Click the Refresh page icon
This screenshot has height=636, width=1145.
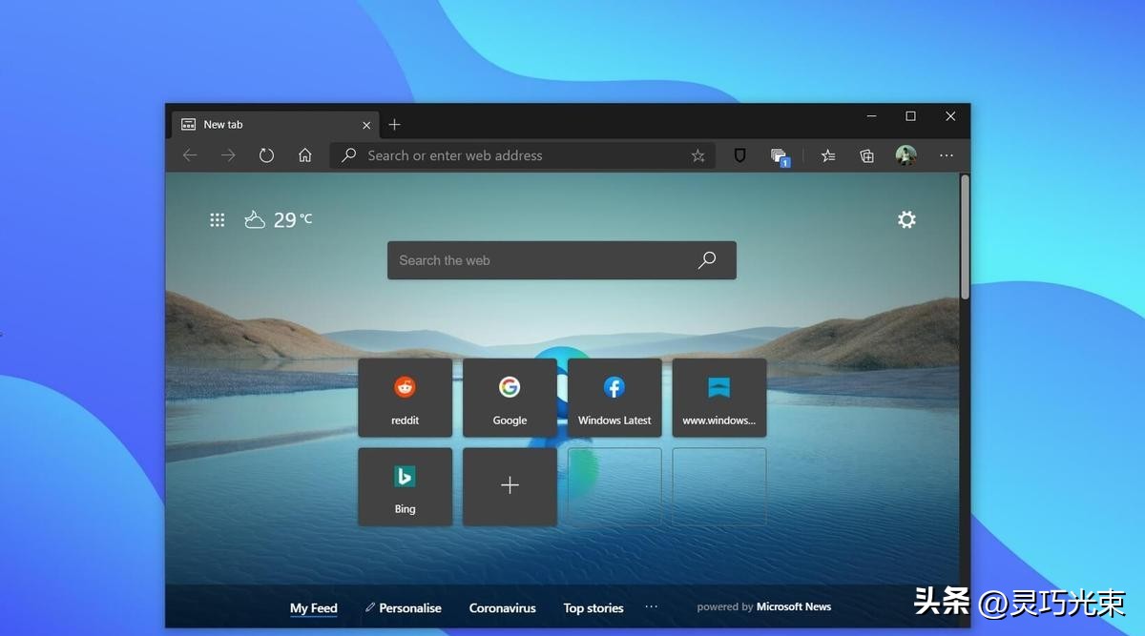coord(266,155)
